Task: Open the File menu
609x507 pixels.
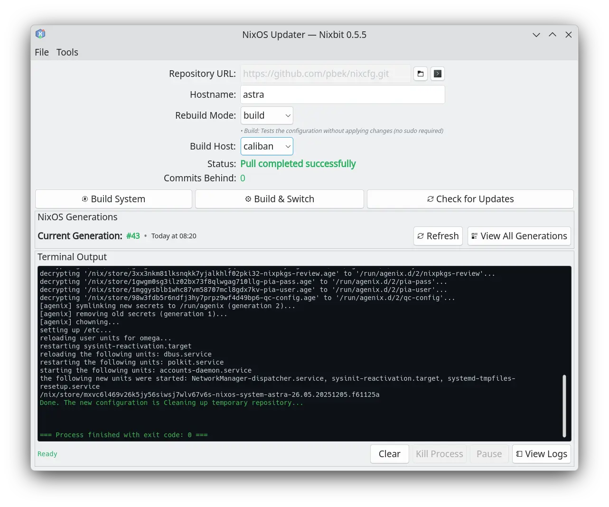Action: coord(42,52)
